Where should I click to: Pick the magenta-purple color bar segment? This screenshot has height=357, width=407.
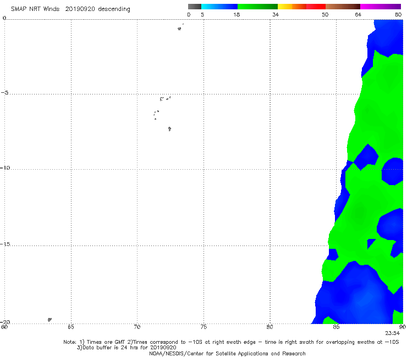click(381, 7)
